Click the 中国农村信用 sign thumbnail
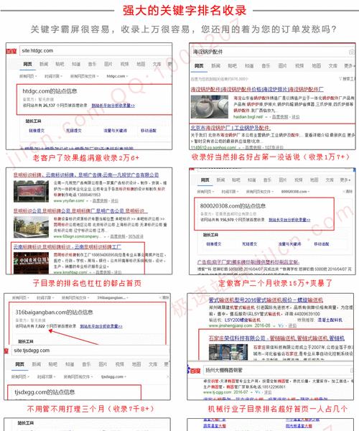The width and height of the screenshot is (359, 431). pos(31,263)
